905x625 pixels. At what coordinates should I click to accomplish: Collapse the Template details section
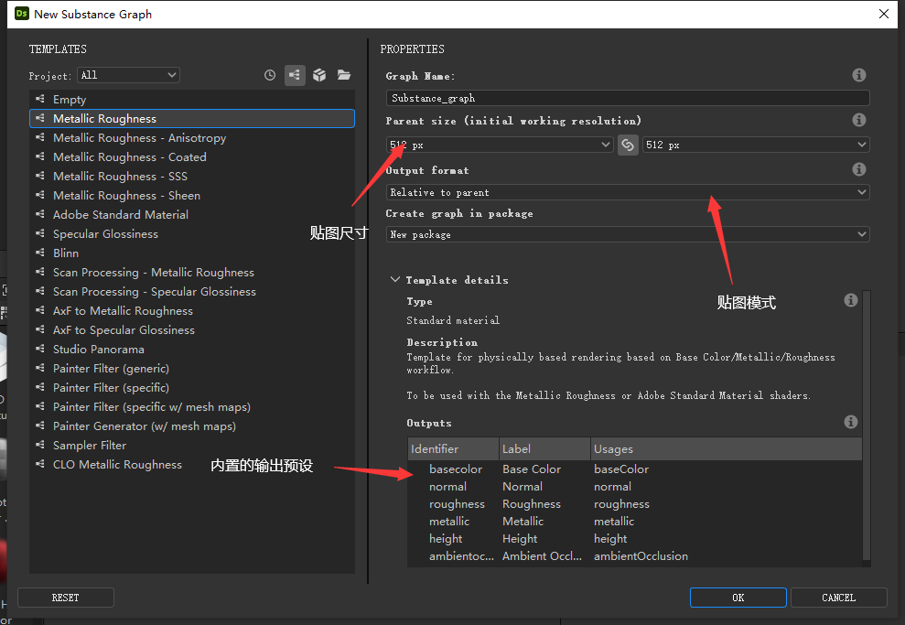(x=395, y=280)
